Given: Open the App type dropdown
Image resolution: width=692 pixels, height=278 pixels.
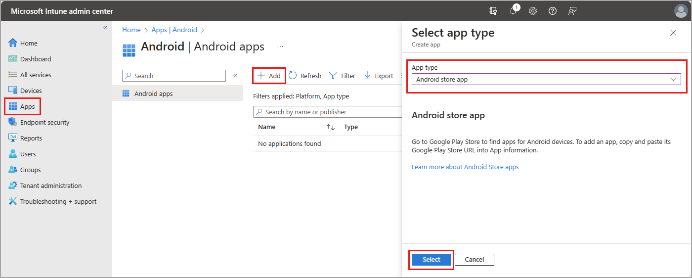Looking at the screenshot, I should pyautogui.click(x=546, y=79).
